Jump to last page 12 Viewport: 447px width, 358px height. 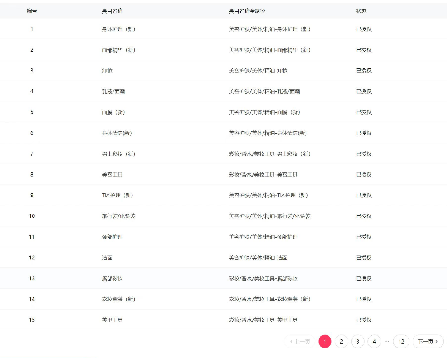point(401,342)
